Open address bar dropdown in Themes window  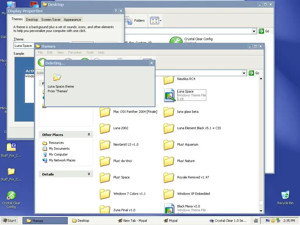(244, 73)
